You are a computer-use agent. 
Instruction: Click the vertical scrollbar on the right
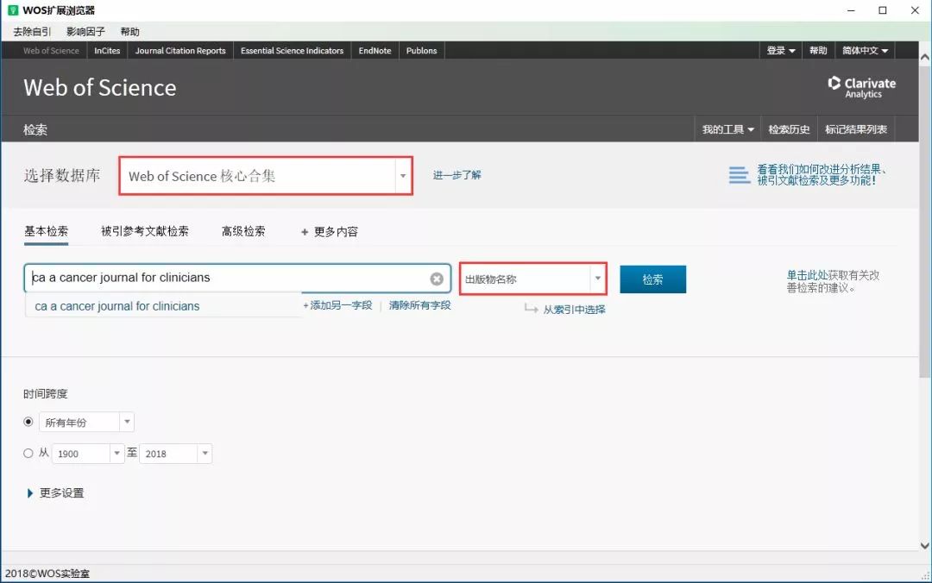pos(925,259)
